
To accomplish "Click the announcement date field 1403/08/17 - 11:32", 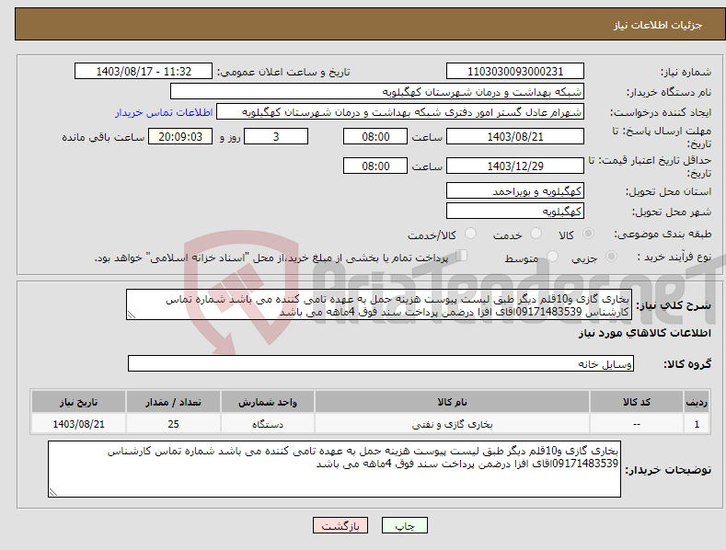I will [x=144, y=72].
